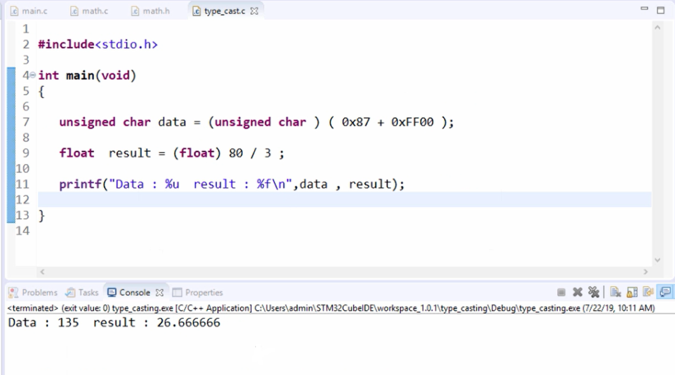Collapse the main function using line 4 marker
Screen dimensions: 675x375
coord(33,75)
